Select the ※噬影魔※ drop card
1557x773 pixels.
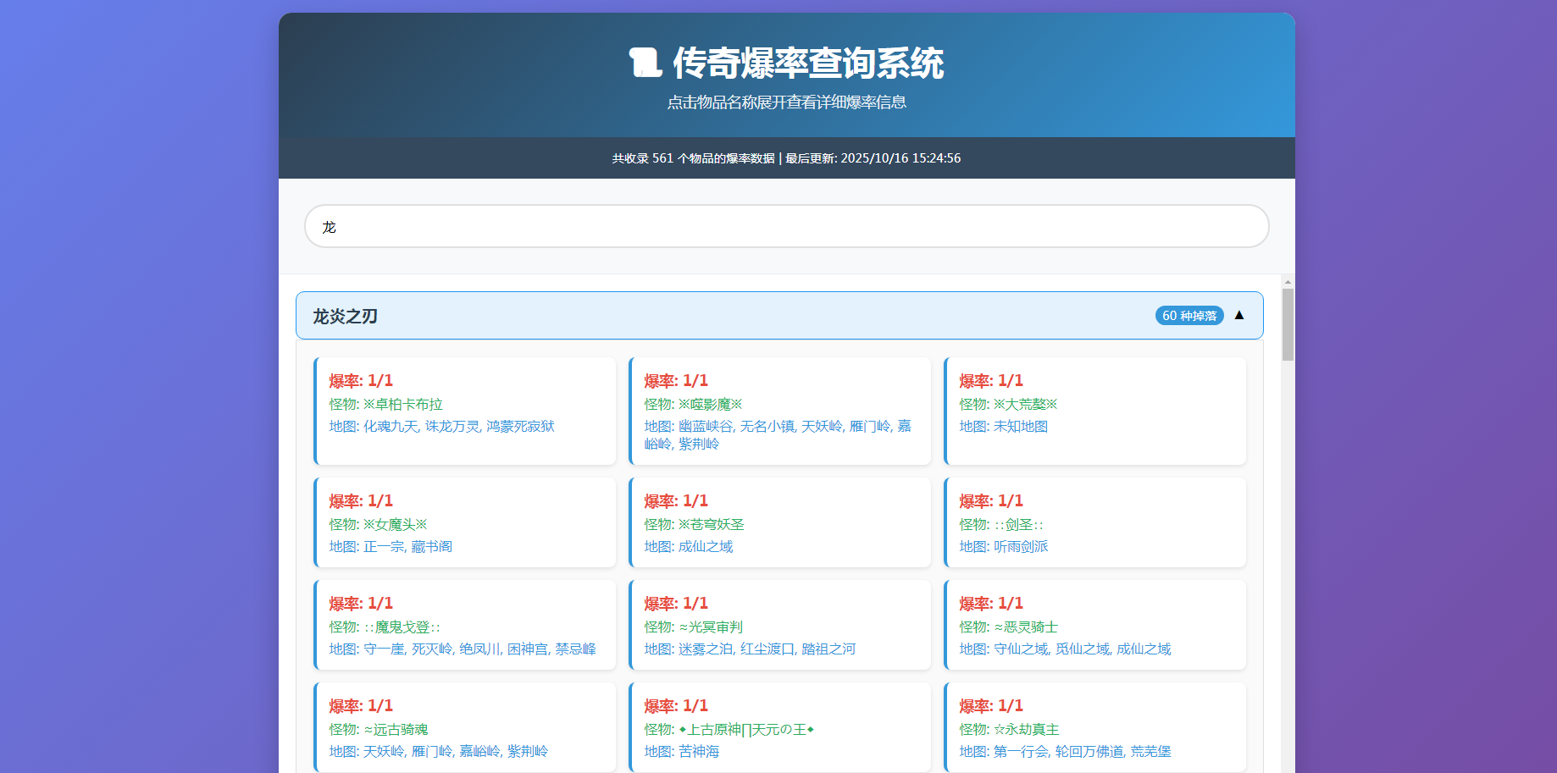click(x=780, y=411)
